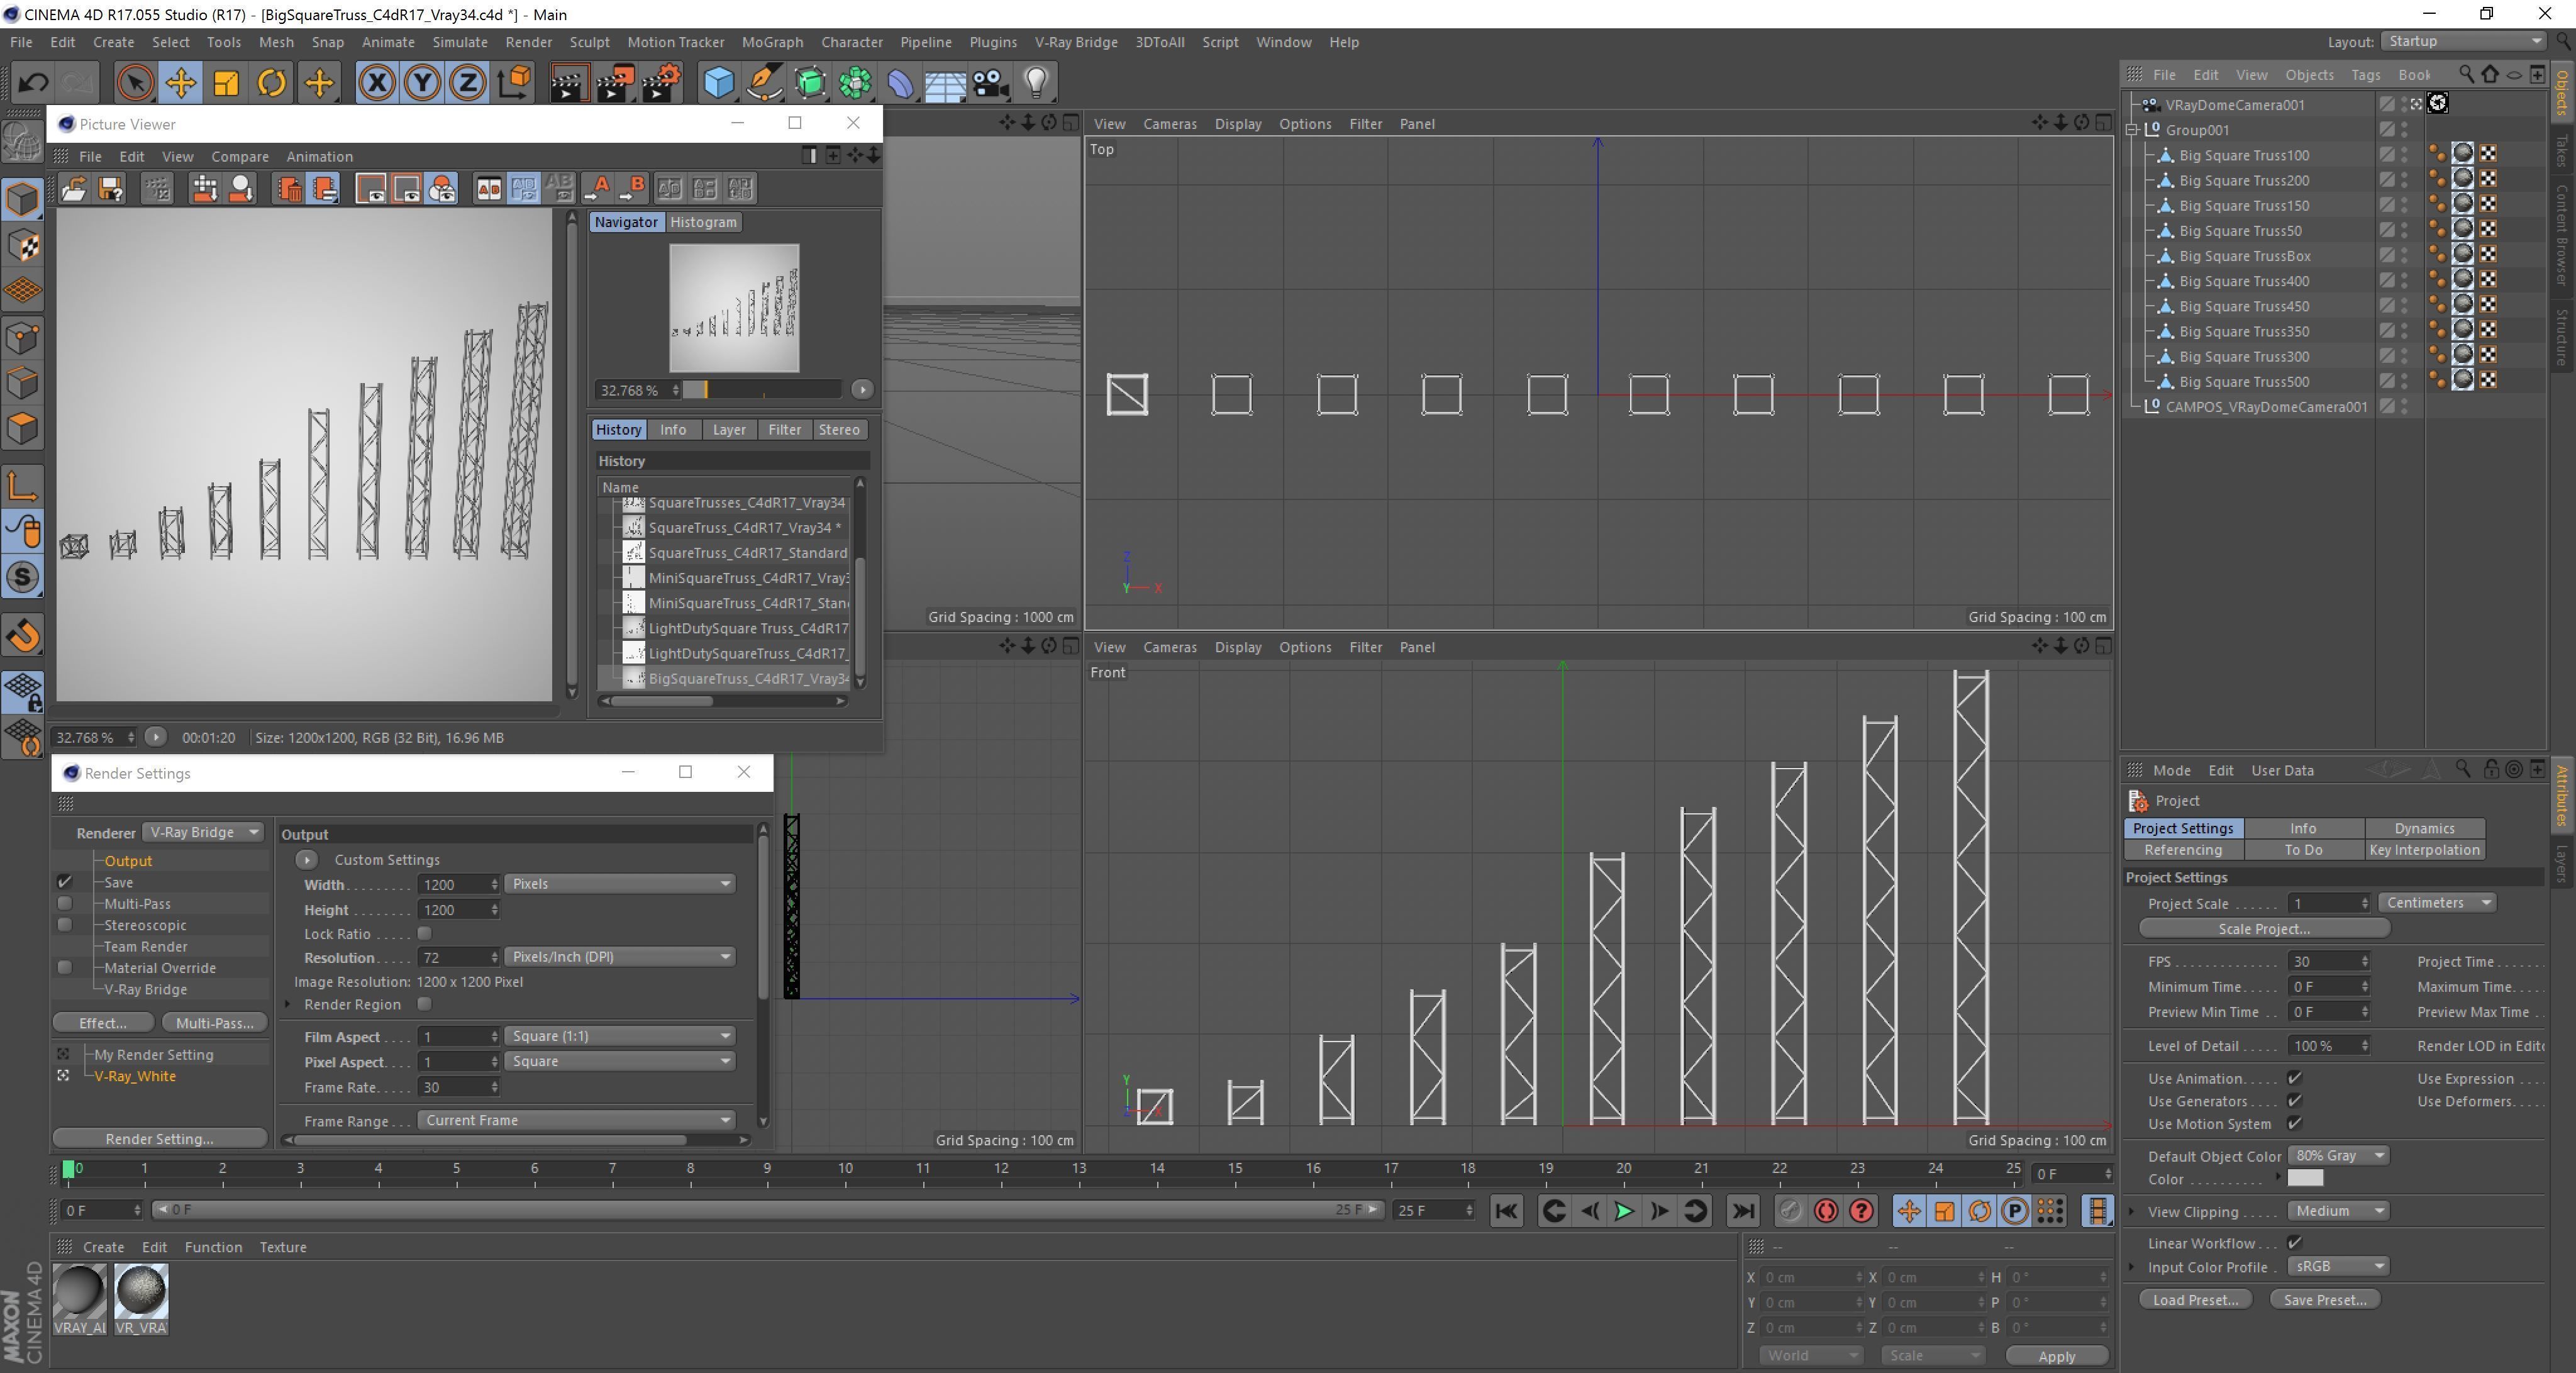Enable the Lock Ratio checkbox
The height and width of the screenshot is (1373, 2576).
424,933
